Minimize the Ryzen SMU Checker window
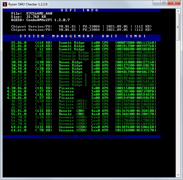The image size is (183, 180). pyautogui.click(x=157, y=3)
